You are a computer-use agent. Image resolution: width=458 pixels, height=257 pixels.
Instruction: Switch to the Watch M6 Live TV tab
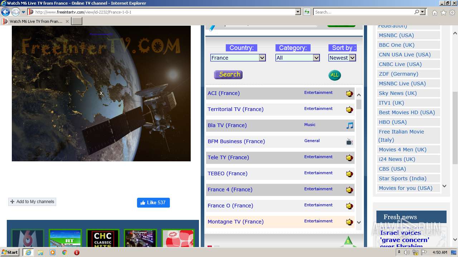[36, 21]
